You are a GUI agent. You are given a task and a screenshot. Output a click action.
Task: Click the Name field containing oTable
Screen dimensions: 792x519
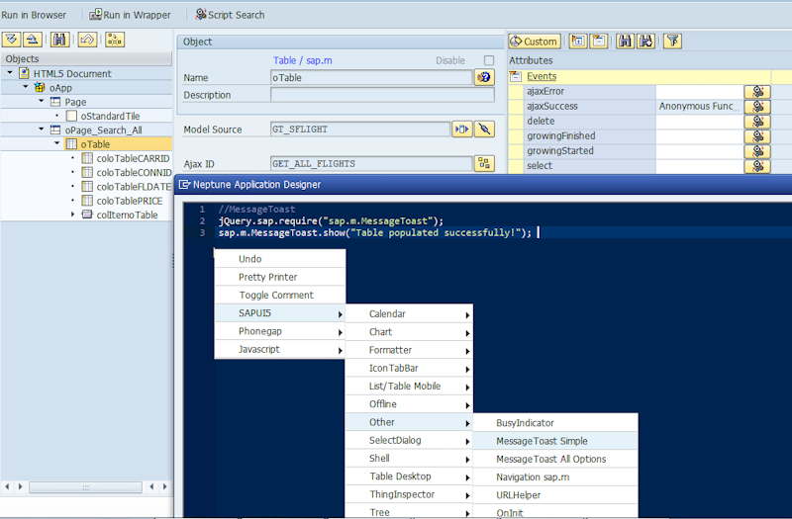pyautogui.click(x=372, y=78)
